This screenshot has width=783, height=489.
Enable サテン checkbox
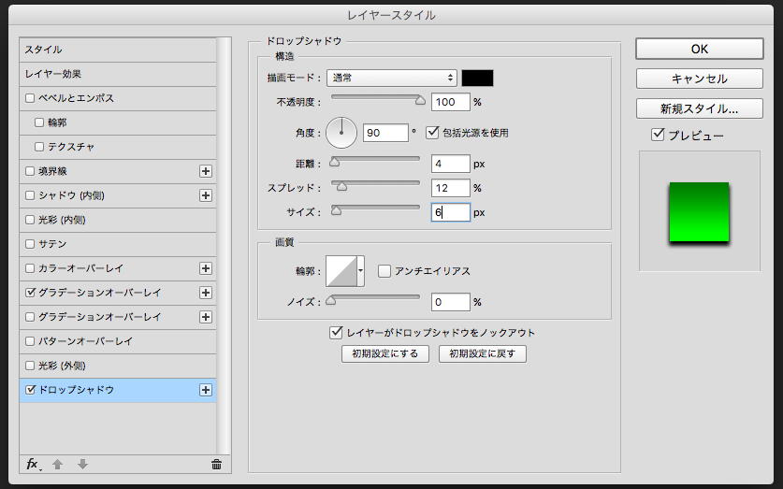[30, 244]
